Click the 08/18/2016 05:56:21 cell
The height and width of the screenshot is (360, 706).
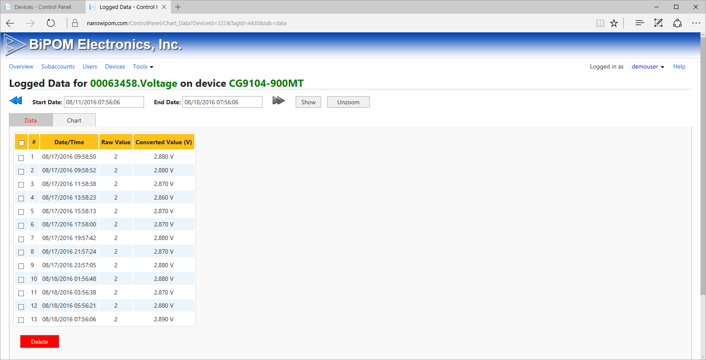(69, 306)
